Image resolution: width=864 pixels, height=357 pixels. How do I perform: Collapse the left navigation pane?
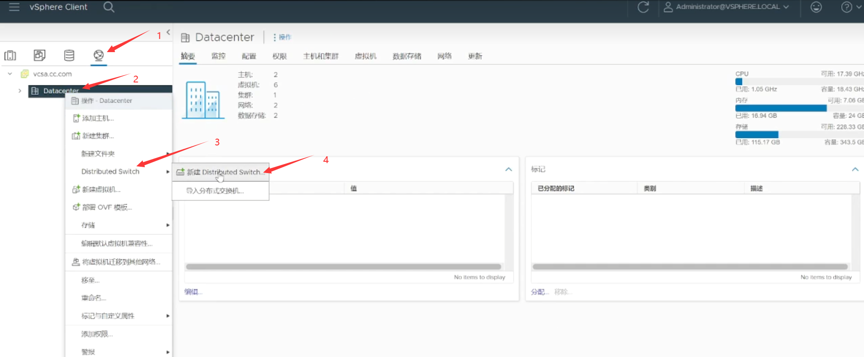168,32
